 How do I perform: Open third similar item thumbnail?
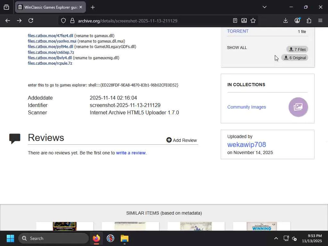pos(196,226)
